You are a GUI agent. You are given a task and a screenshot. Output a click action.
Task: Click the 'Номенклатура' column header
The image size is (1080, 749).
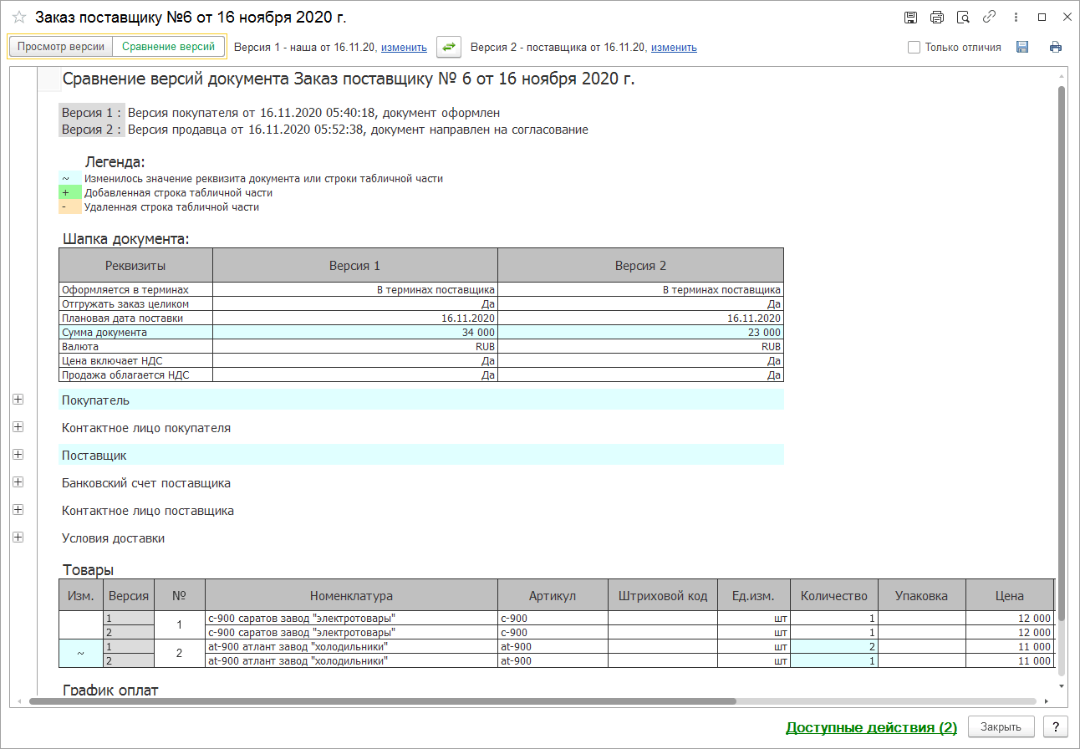coord(351,596)
